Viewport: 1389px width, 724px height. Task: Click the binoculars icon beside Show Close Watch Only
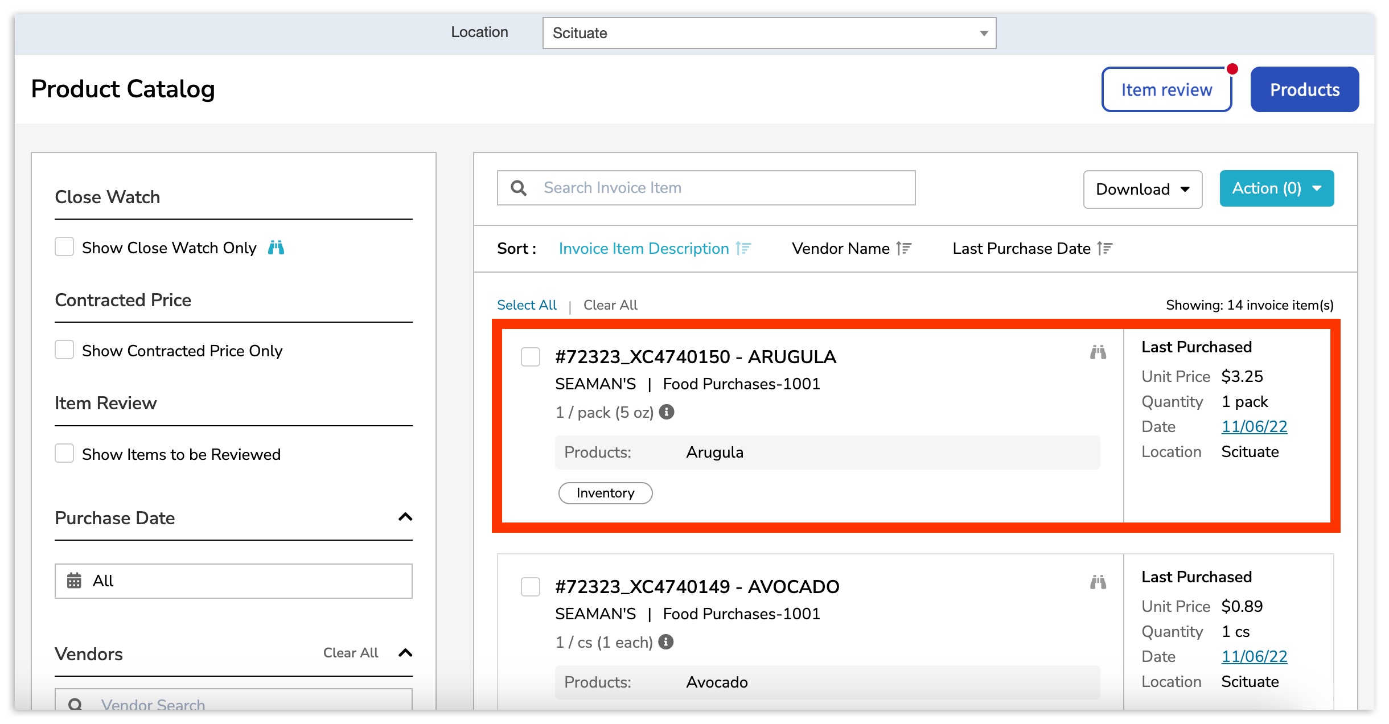pos(276,248)
